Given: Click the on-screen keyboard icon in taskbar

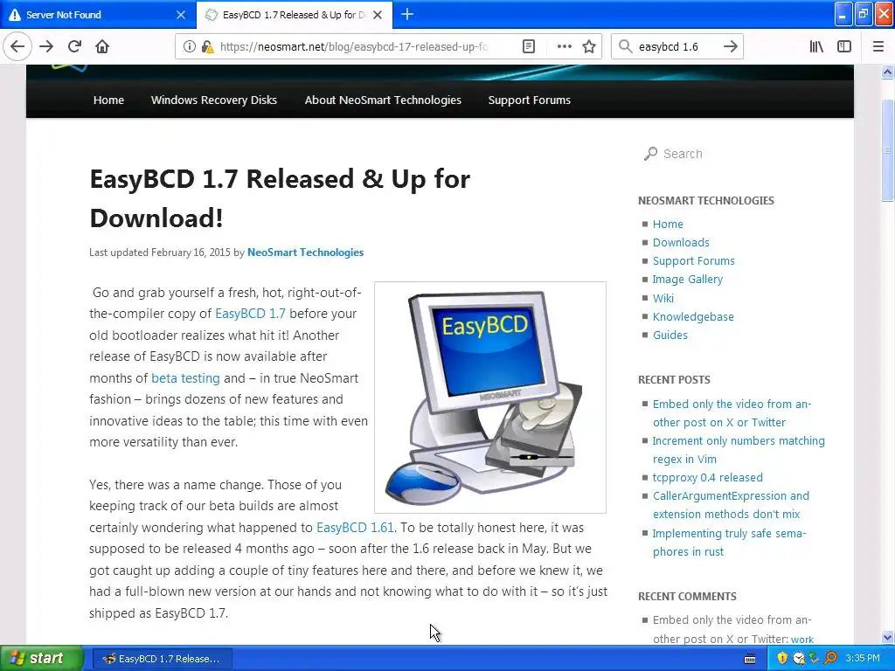Looking at the screenshot, I should pyautogui.click(x=750, y=659).
